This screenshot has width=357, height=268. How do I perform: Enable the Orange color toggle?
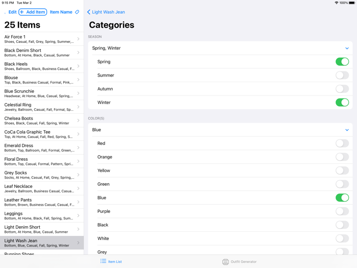(342, 157)
